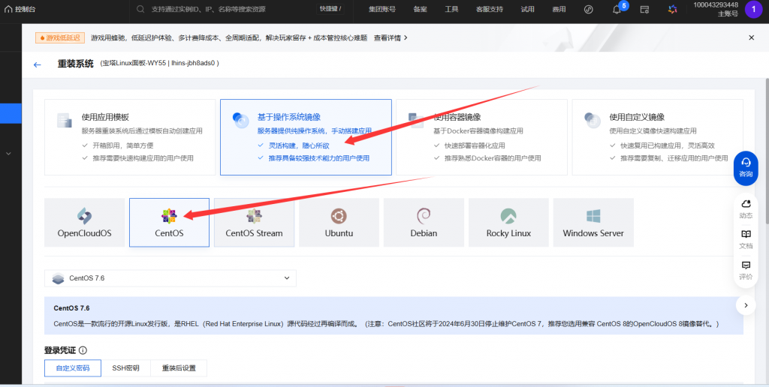Select 使用应用模板 card
Image resolution: width=769 pixels, height=387 pixels.
coord(130,137)
